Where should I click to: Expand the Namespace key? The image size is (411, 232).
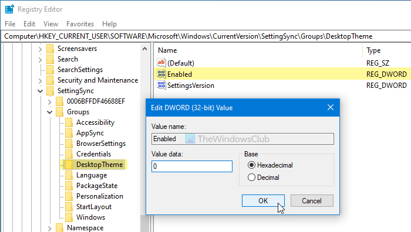(49, 228)
